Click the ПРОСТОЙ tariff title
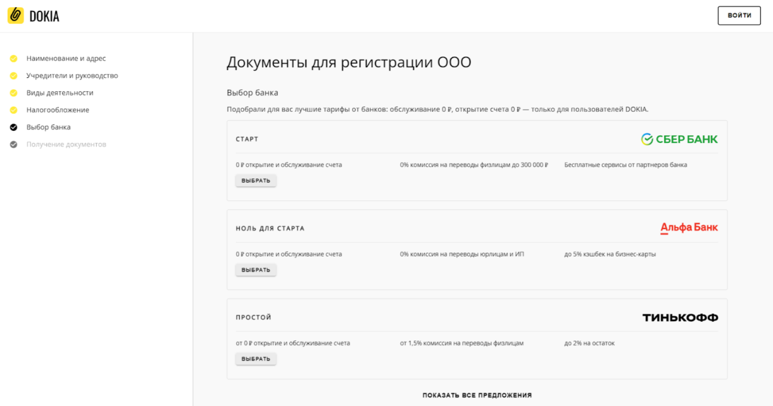Screen dimensions: 773x406 click(x=254, y=317)
